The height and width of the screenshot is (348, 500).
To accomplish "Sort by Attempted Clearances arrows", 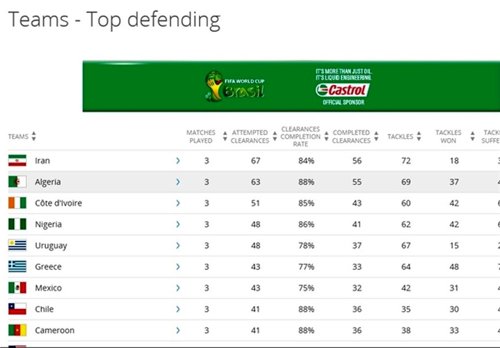I will tap(275, 137).
